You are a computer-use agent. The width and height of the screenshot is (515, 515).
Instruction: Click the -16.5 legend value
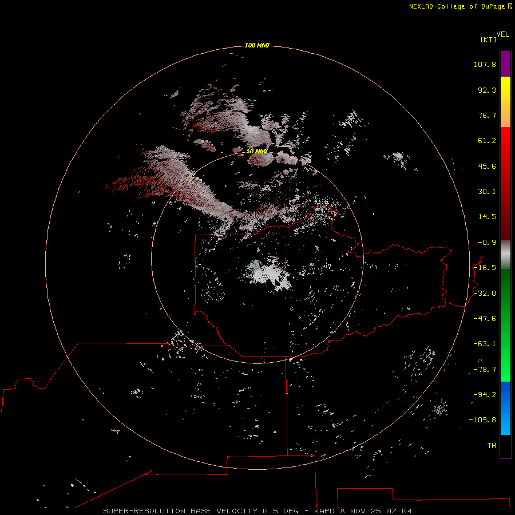[x=485, y=268]
